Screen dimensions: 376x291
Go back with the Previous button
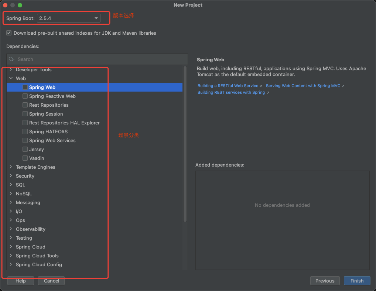click(325, 281)
